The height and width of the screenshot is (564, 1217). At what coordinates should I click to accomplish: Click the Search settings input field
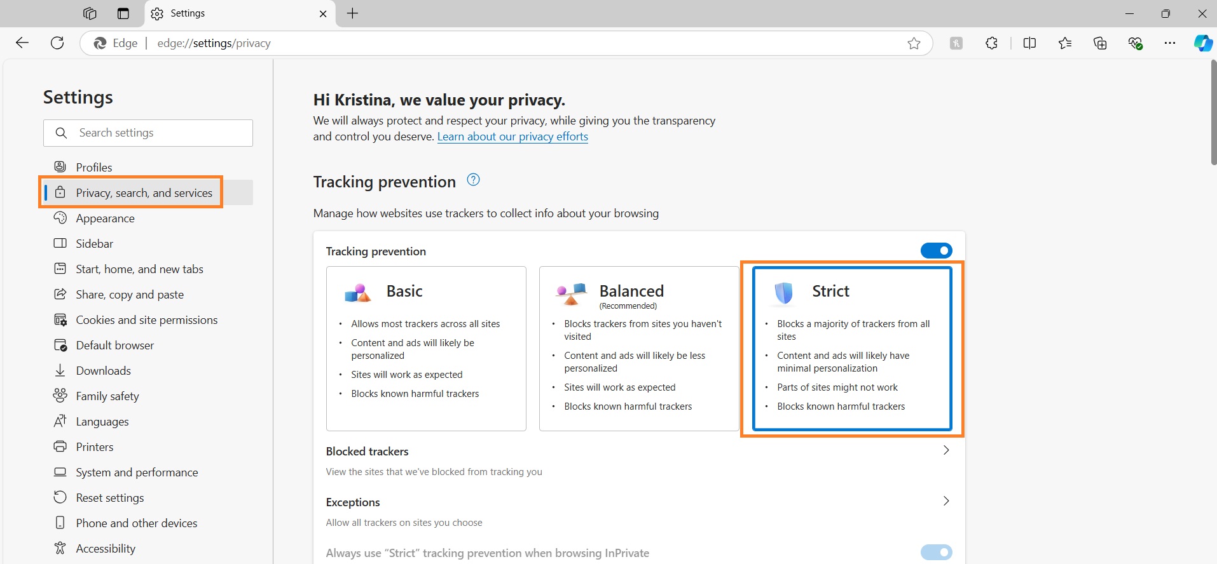148,133
